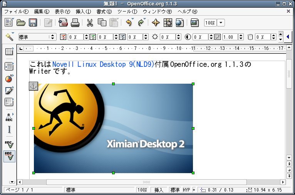Toggle the 挿入 insert mode status field
This screenshot has width=295, height=195.
[159, 190]
